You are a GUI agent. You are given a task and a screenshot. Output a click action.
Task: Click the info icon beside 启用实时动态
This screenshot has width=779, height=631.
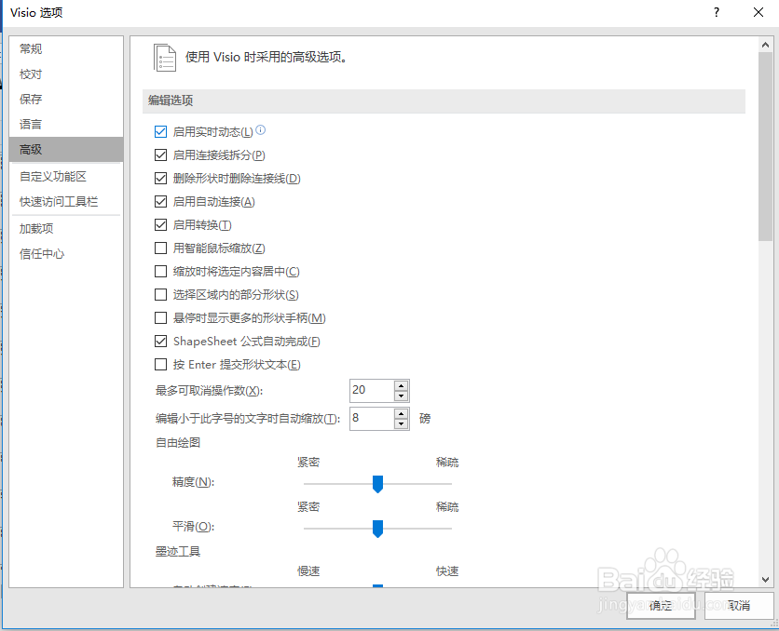(x=260, y=130)
